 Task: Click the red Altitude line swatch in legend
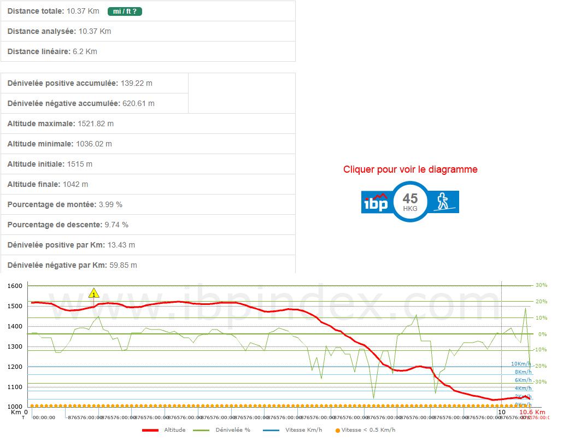[150, 430]
